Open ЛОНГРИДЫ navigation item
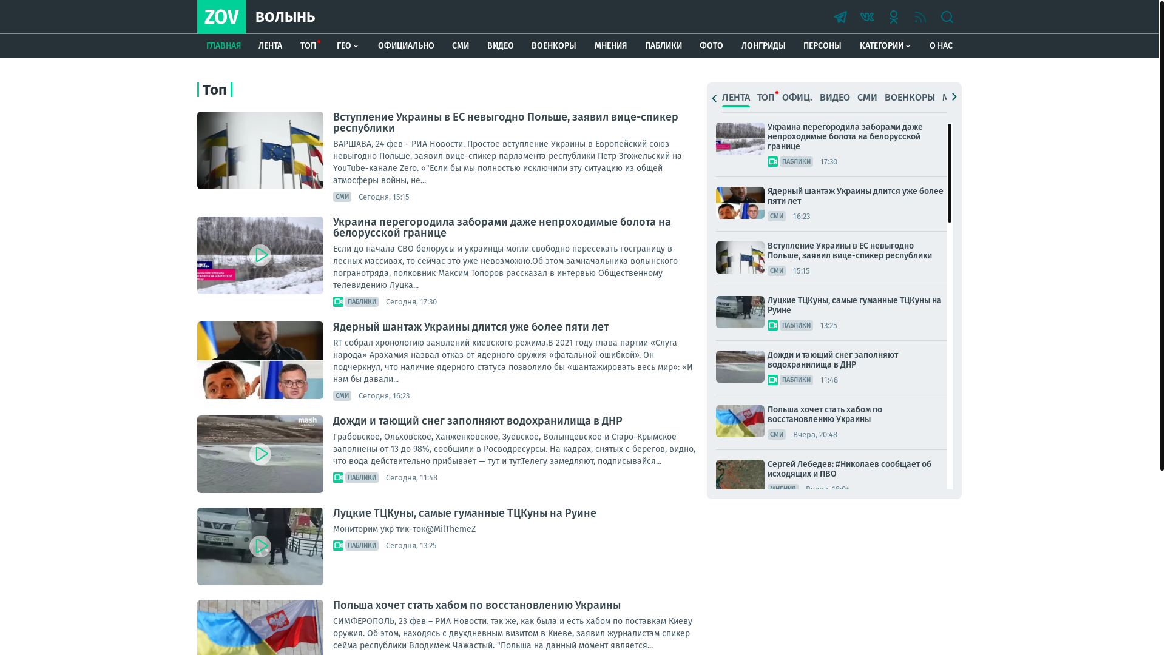1165x655 pixels. pos(763,46)
